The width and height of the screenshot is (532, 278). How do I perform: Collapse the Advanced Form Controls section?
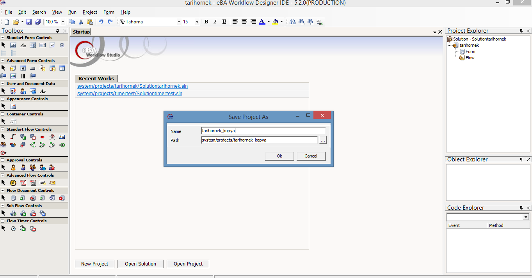[3, 61]
